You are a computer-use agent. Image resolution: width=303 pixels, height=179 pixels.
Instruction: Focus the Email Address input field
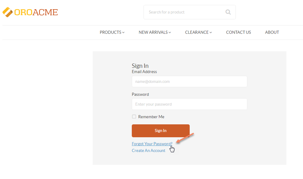[189, 81]
